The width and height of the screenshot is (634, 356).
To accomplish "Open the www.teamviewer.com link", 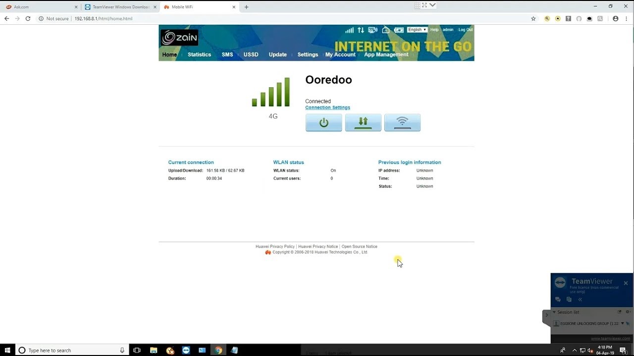I will tap(610, 339).
